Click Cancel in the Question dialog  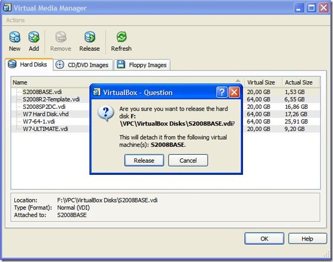188,160
